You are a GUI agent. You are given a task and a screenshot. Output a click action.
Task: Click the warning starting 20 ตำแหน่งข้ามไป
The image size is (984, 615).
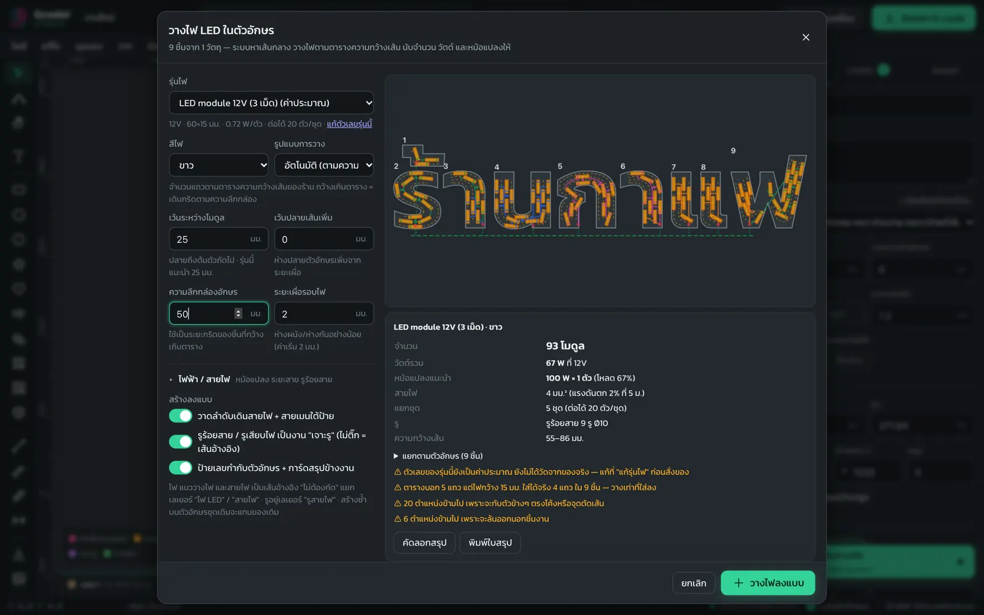pos(499,503)
